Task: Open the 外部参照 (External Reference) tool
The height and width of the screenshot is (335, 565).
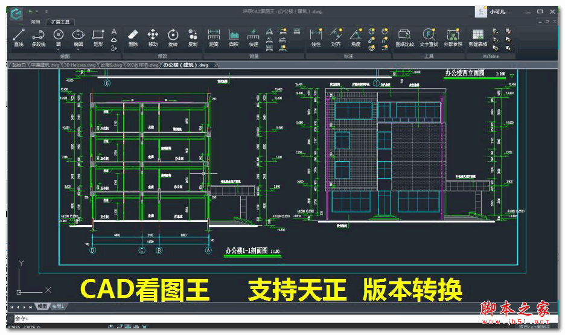Action: (x=453, y=38)
